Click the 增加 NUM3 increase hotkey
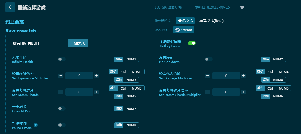This screenshot has height=134, width=301. tap(127, 80)
